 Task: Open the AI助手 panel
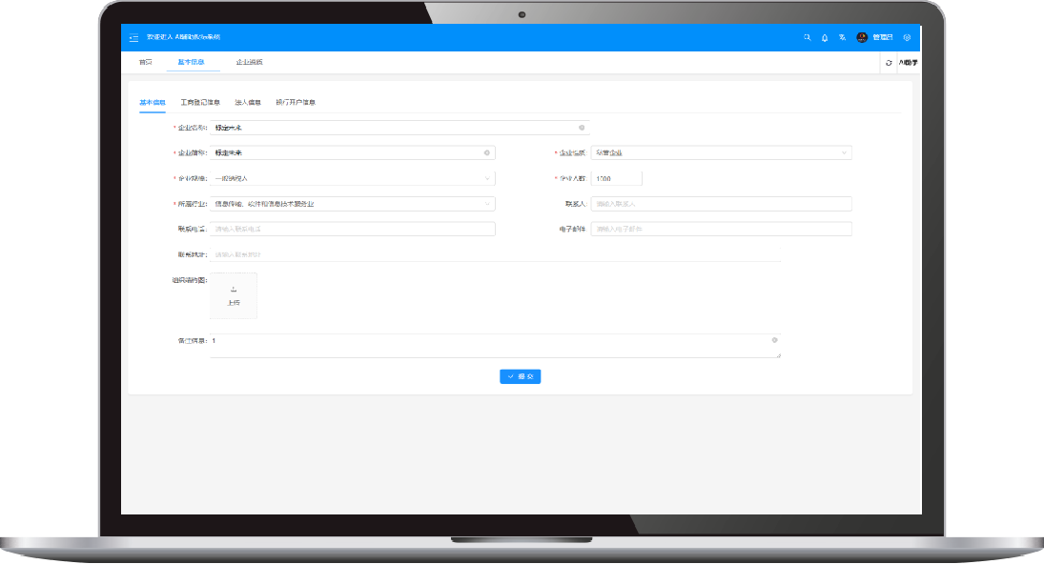pyautogui.click(x=909, y=63)
